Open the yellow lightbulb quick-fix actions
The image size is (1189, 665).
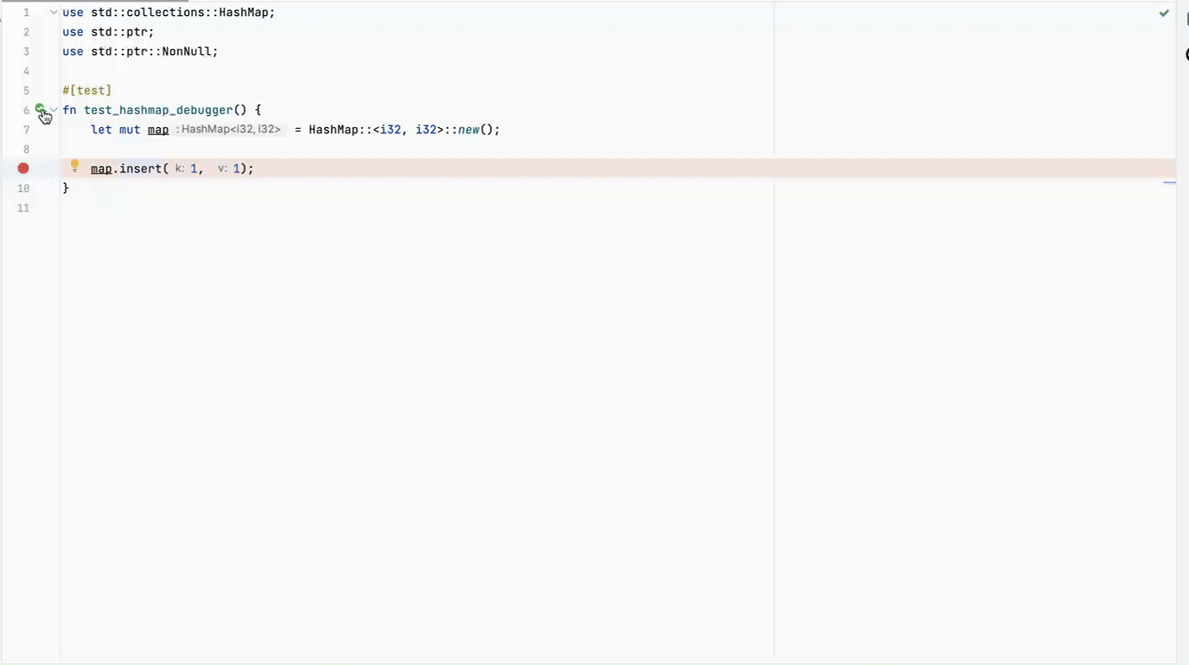coord(75,166)
